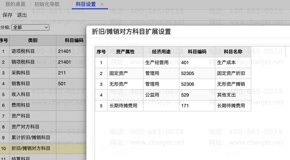Click the 固定资产折旧 subject name cell

pyautogui.click(x=233, y=73)
